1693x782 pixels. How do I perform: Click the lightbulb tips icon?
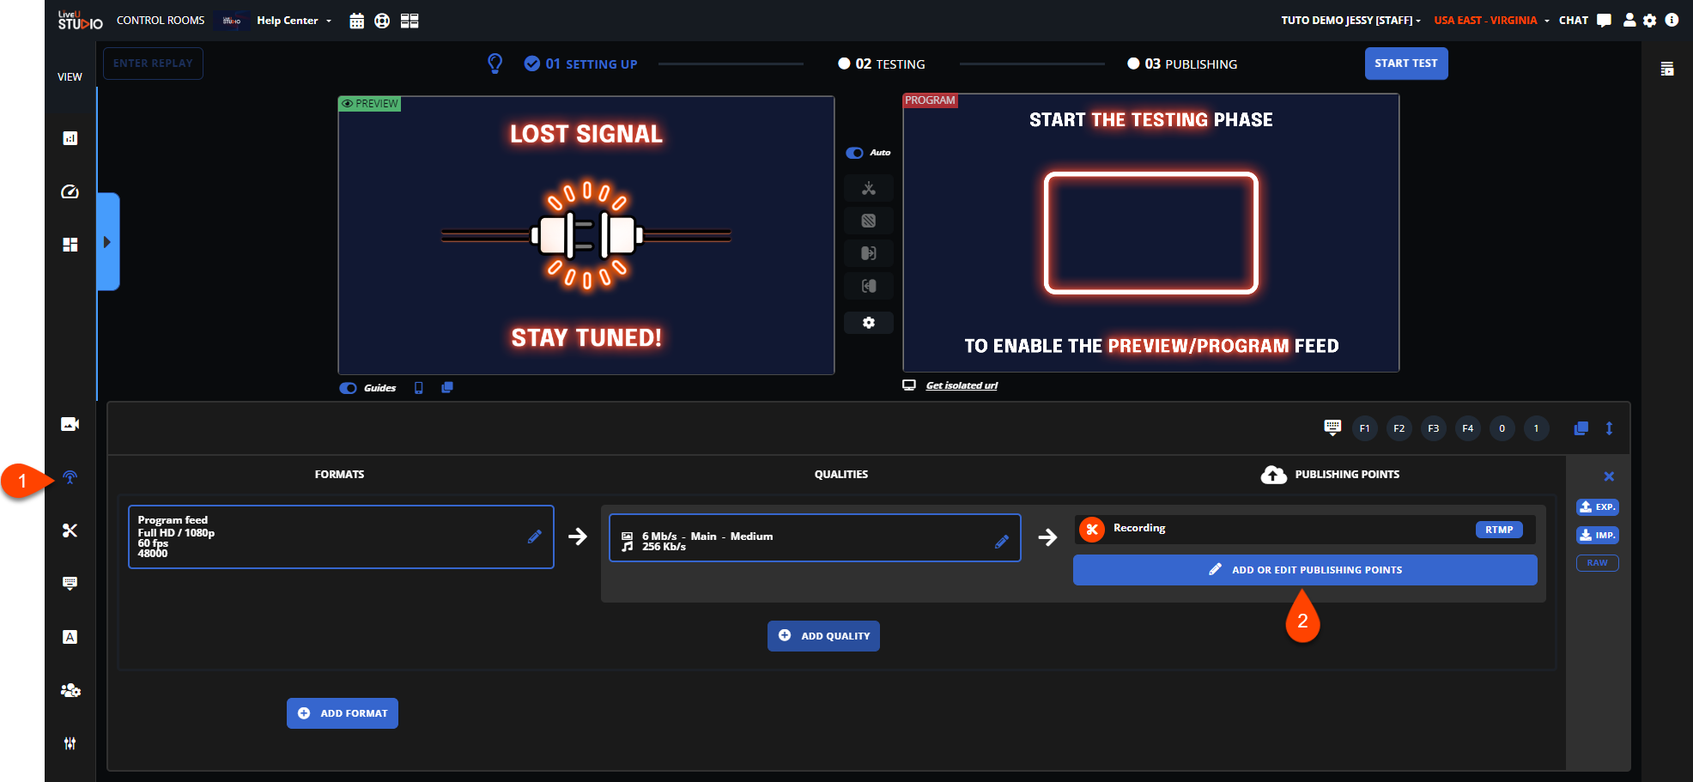[x=495, y=64]
